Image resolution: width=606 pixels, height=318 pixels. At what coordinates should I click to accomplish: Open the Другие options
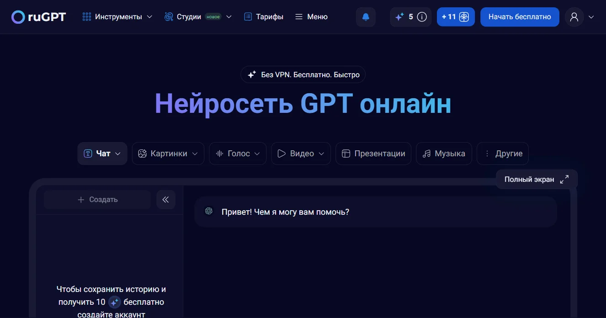pos(503,154)
